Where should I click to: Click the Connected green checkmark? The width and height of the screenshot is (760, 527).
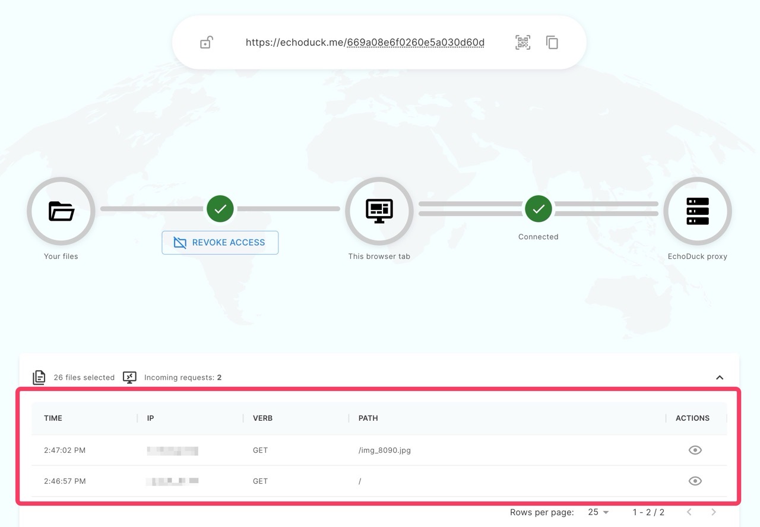click(x=539, y=209)
